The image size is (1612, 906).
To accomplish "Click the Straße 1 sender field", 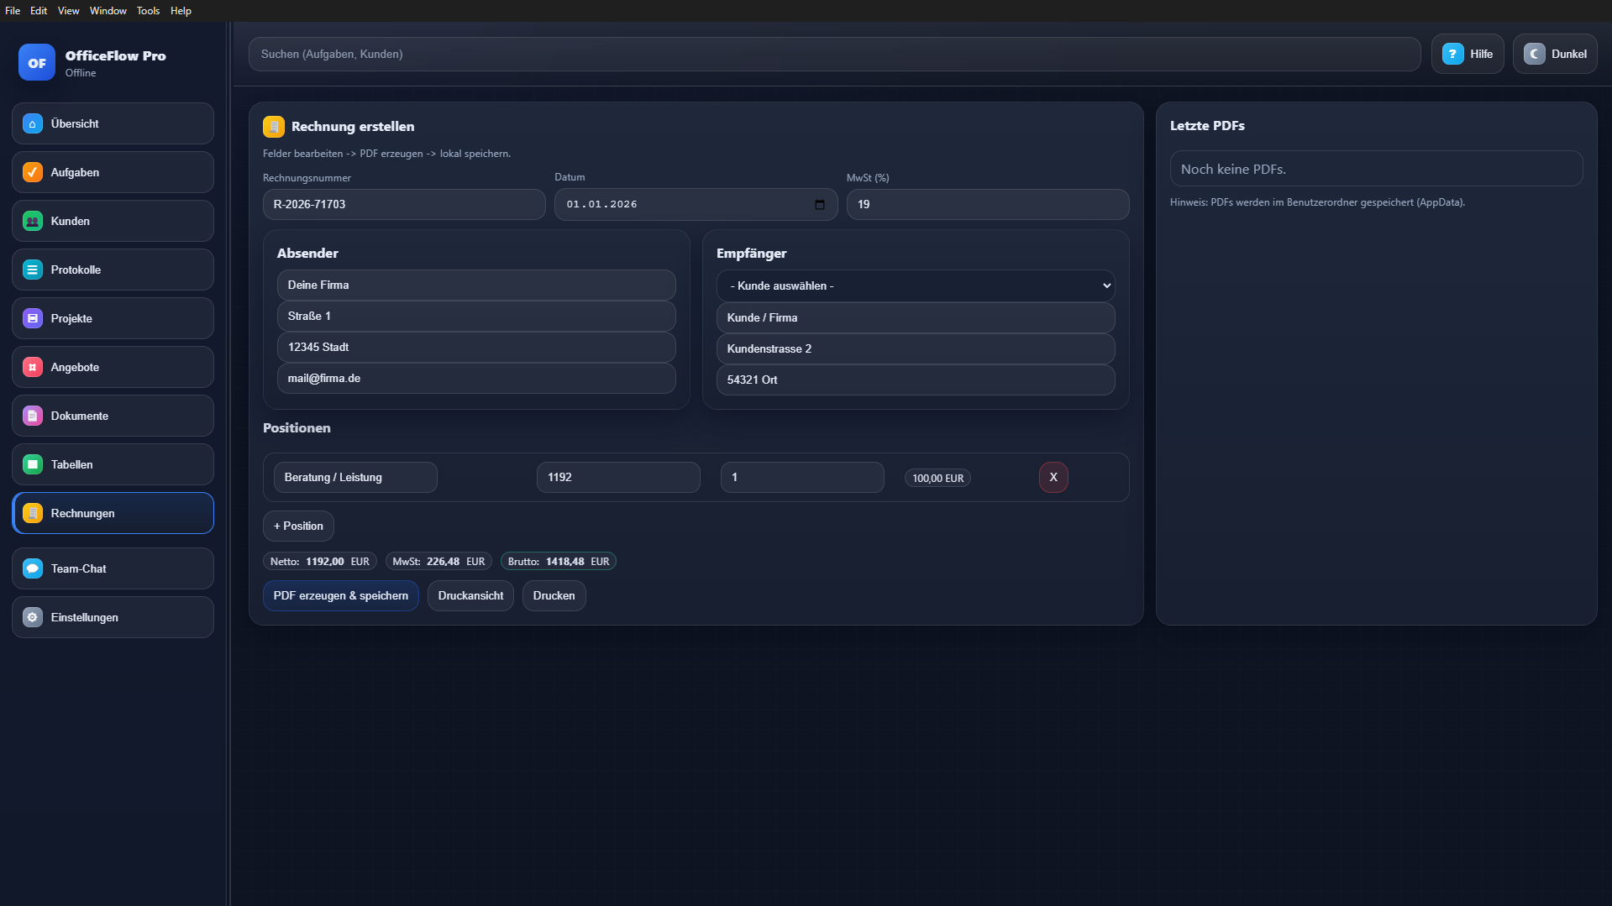I will pos(476,316).
